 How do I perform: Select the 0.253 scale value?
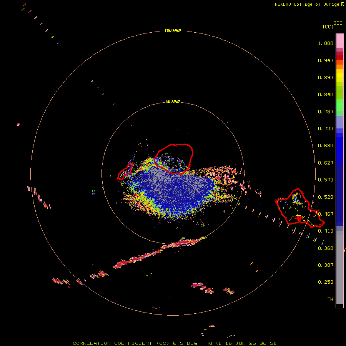pos(326,282)
